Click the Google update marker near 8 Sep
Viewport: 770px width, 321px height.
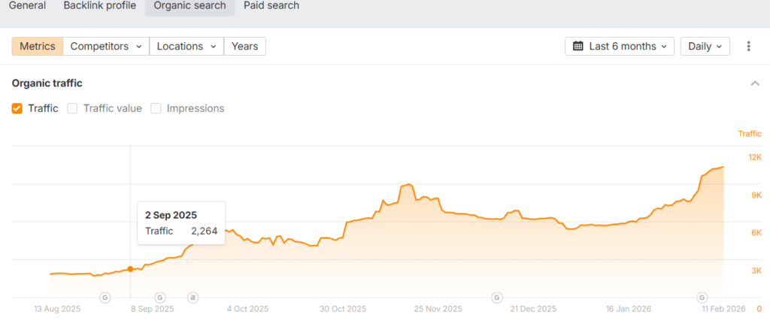pyautogui.click(x=159, y=298)
